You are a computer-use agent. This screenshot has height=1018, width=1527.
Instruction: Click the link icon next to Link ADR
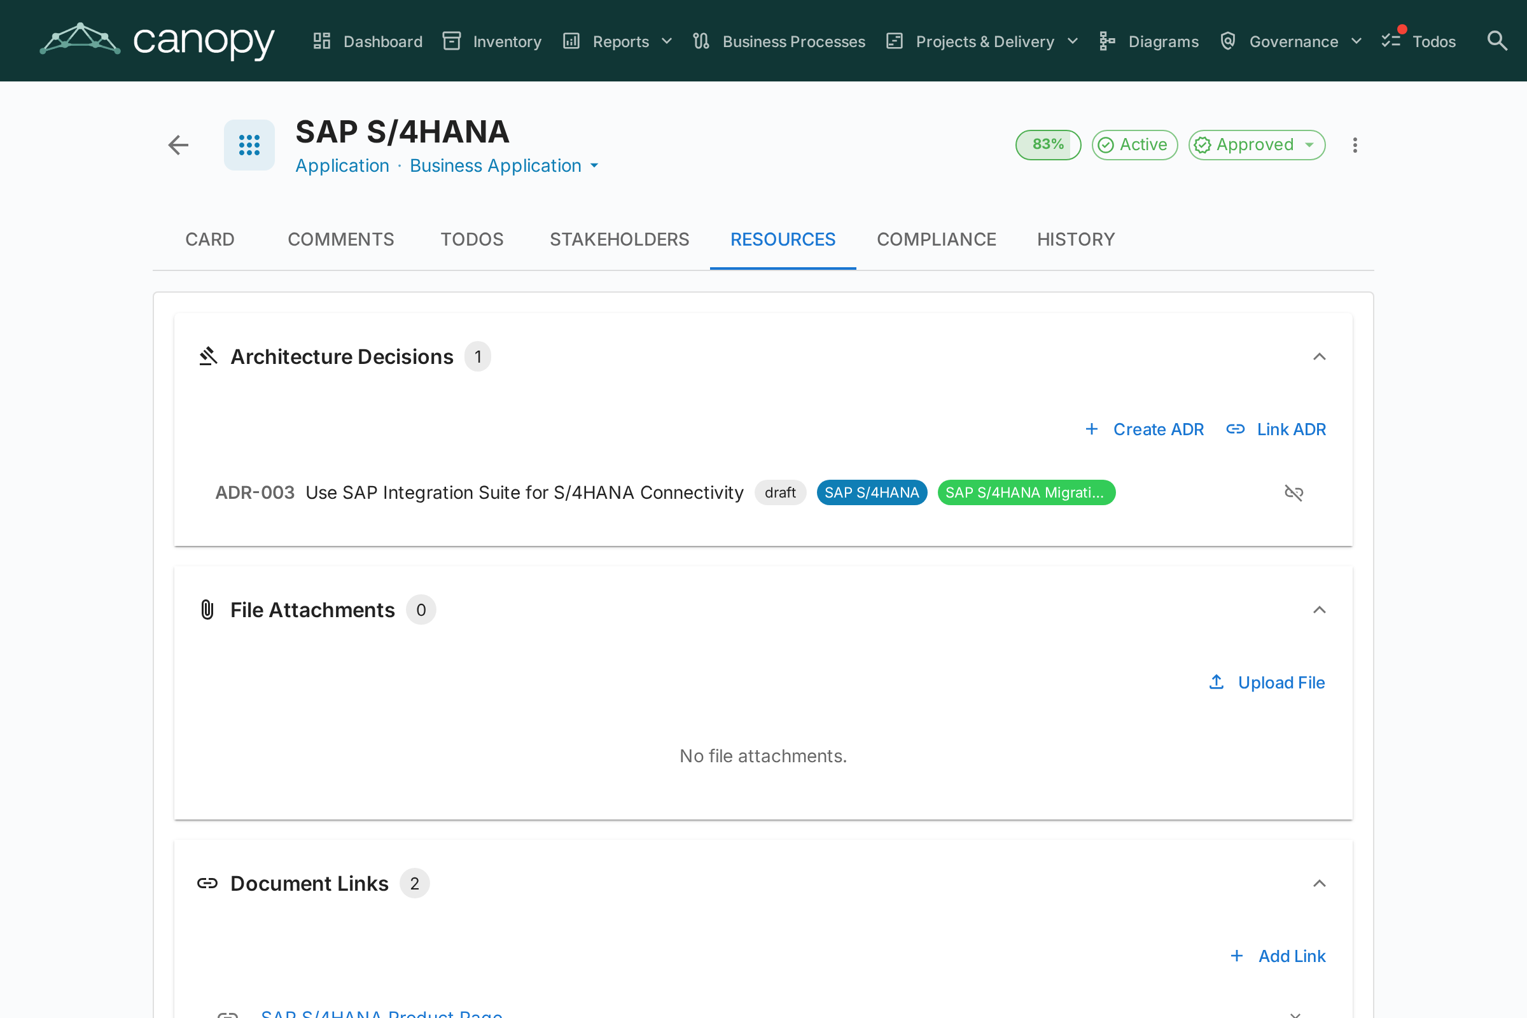tap(1236, 429)
